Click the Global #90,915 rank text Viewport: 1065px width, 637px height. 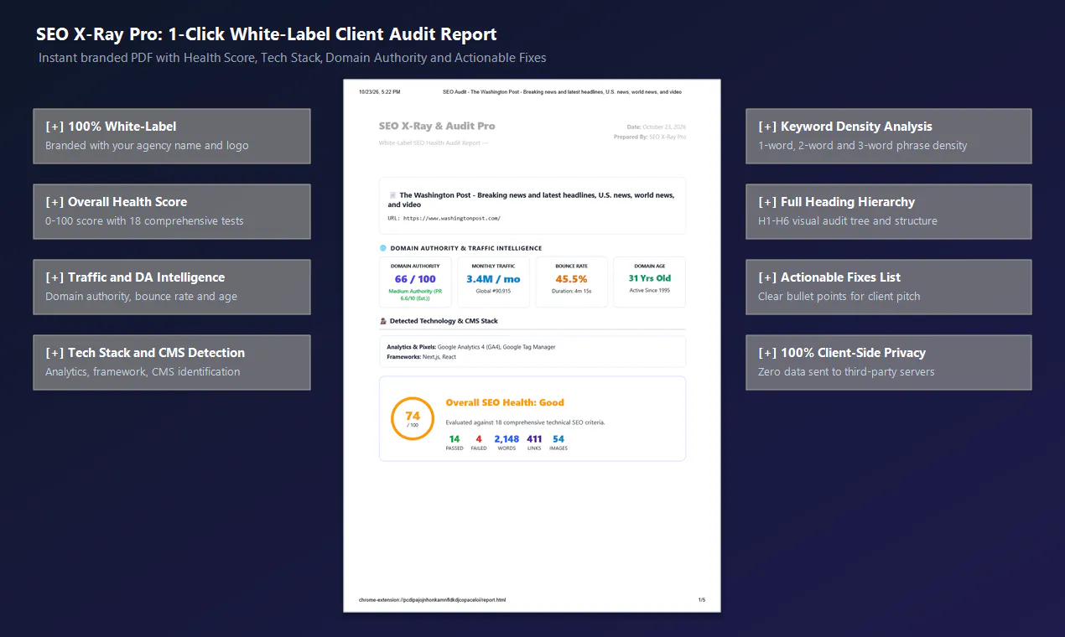tap(493, 291)
